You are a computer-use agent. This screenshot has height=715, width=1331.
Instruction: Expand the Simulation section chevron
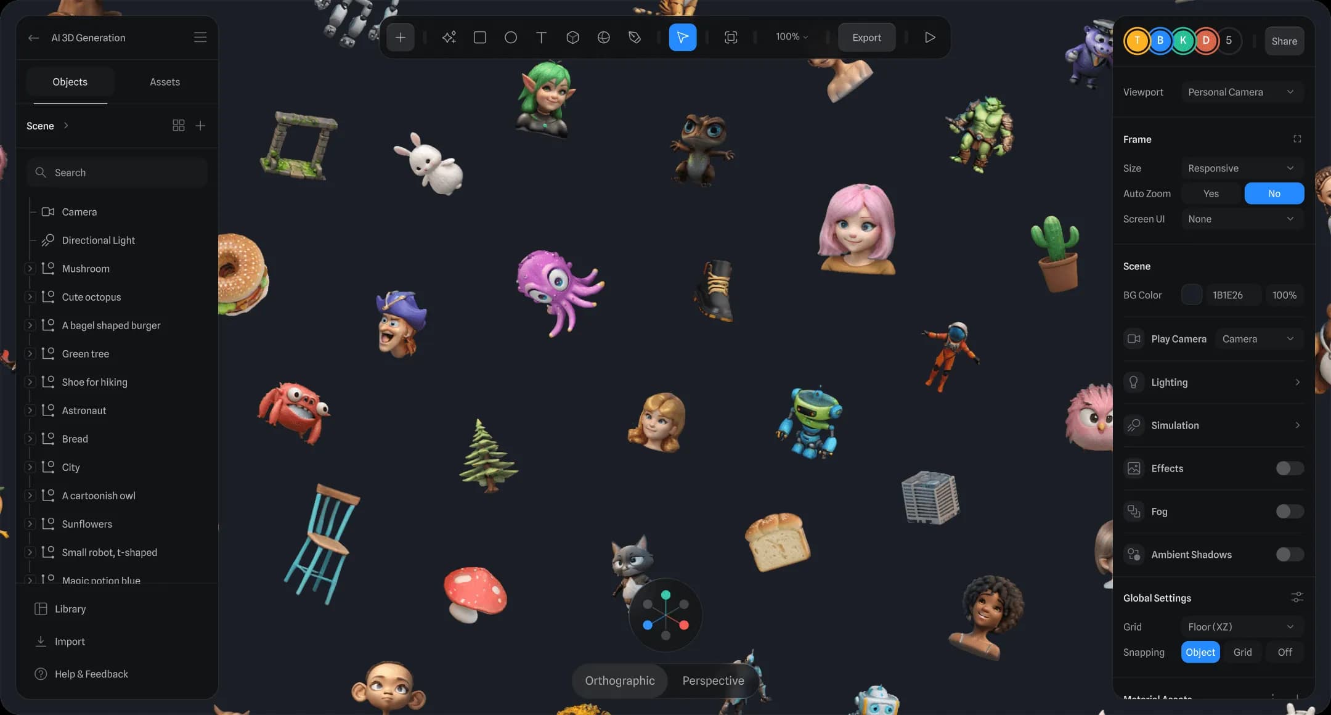coord(1297,425)
